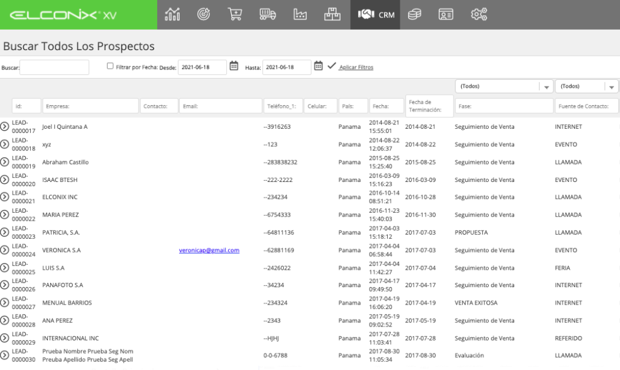This screenshot has width=620, height=370.
Task: Open the coins finance icon
Action: coord(414,15)
